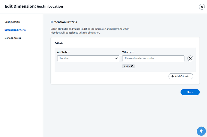Viewport: 207px width, 137px height.
Task: Delete the Austin value chip
Action: [x=133, y=66]
